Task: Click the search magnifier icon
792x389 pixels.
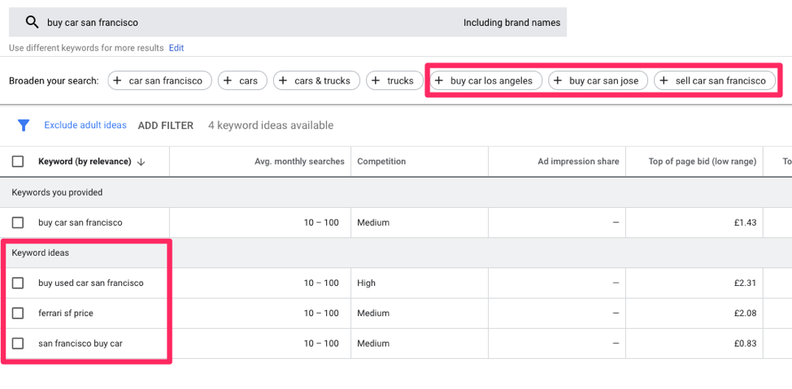Action: pyautogui.click(x=32, y=23)
